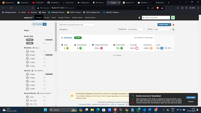The width and height of the screenshot is (201, 113).
Task: Click the Lines size M badge
Action: pyautogui.click(x=162, y=48)
